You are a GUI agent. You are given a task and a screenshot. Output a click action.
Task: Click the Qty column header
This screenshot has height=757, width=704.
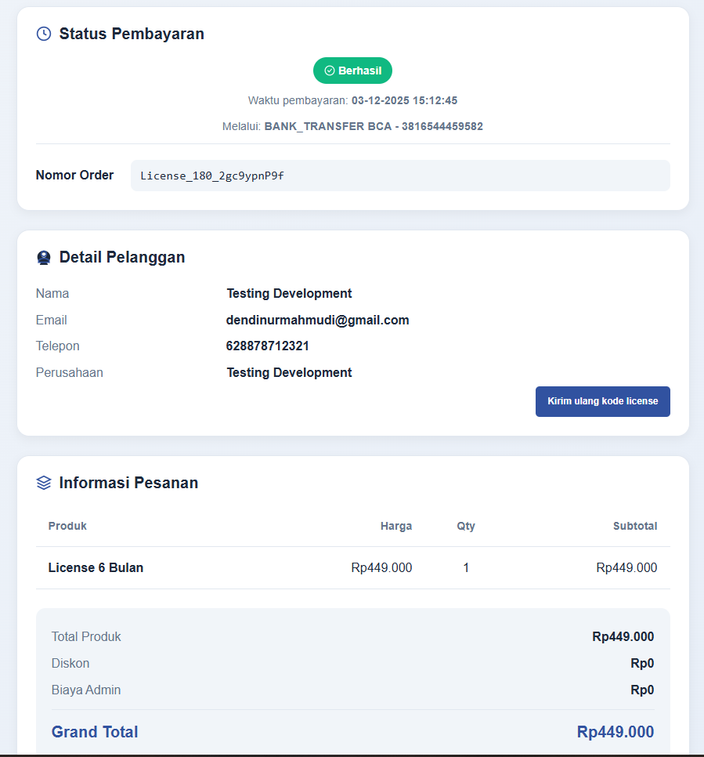[466, 526]
